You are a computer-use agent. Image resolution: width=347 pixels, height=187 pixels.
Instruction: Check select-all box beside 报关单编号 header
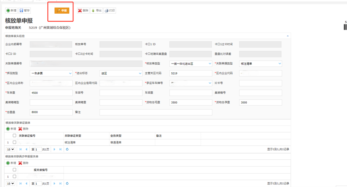pos(14,170)
